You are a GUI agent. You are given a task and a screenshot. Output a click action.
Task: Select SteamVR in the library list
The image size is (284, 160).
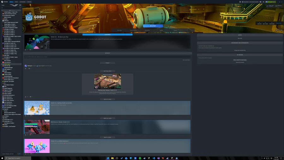coord(6,109)
